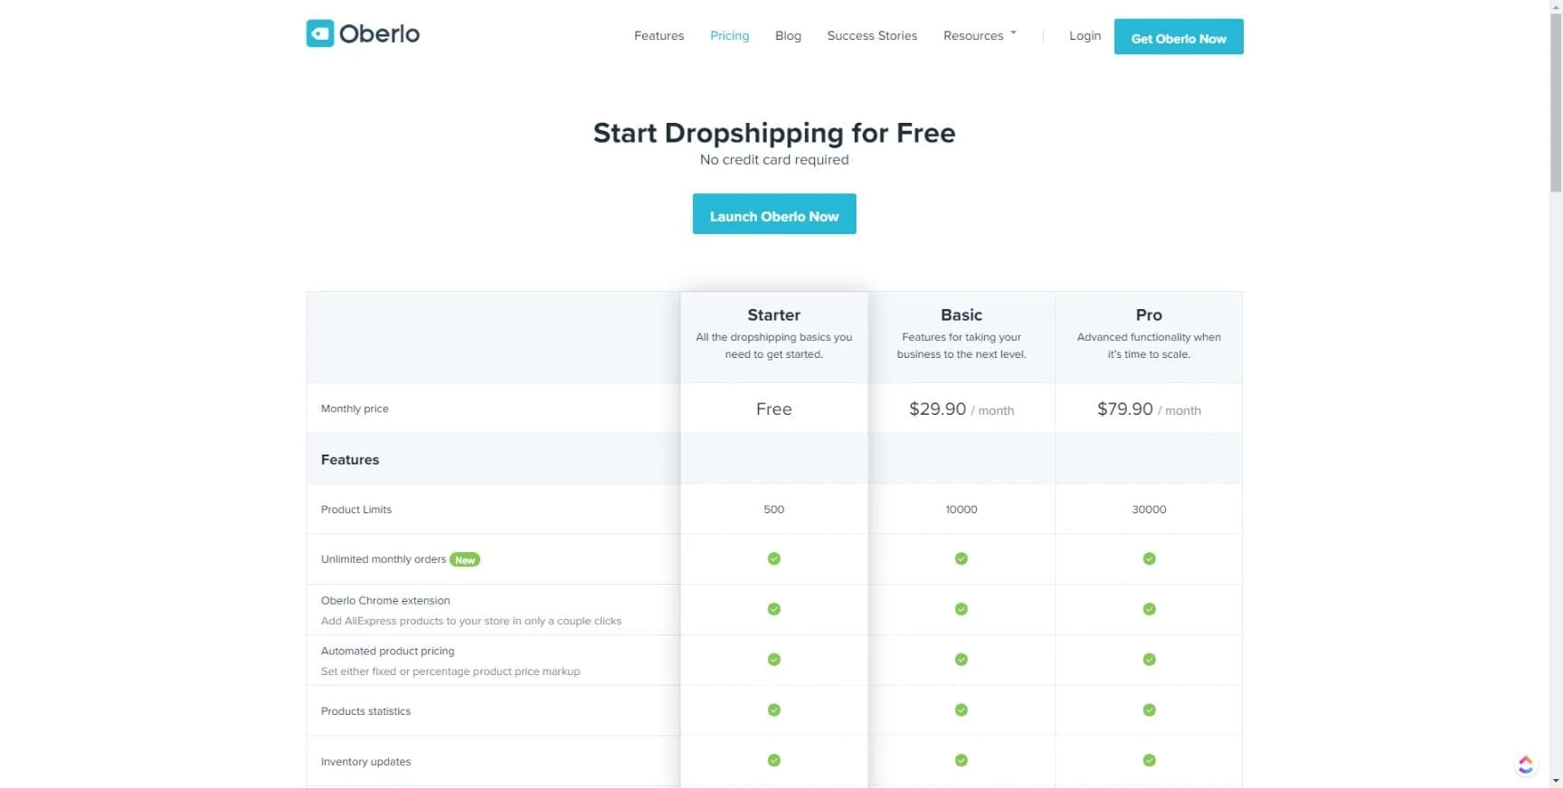Click the green New badge
The image size is (1563, 788).
(x=465, y=560)
